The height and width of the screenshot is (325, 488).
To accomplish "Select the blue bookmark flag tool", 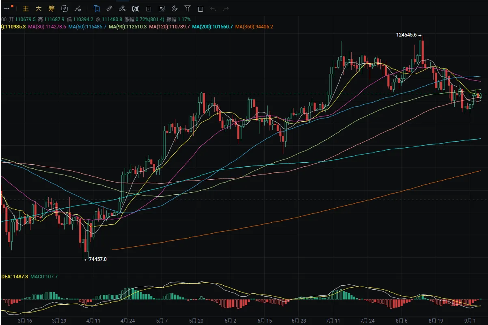I will 97,8.
